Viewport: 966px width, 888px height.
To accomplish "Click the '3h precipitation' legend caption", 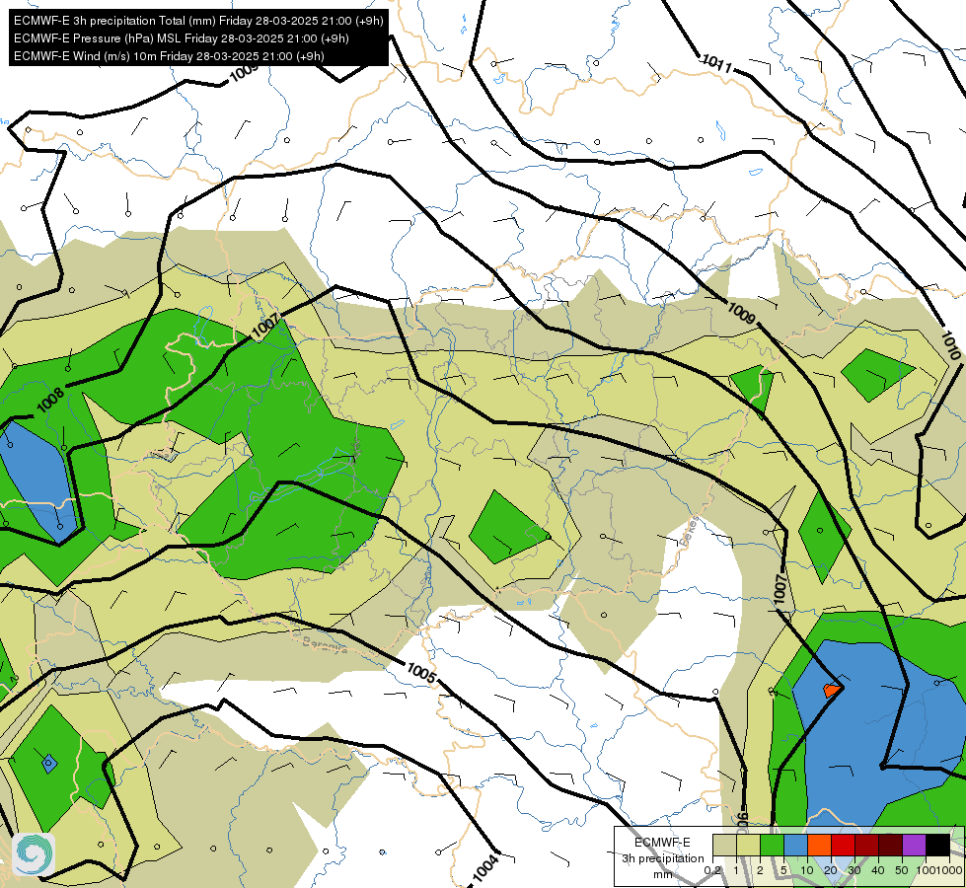I will pos(662,858).
